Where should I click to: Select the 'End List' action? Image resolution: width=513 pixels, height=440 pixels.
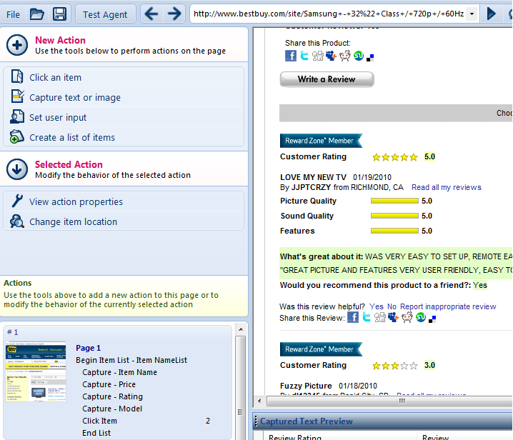pyautogui.click(x=96, y=433)
